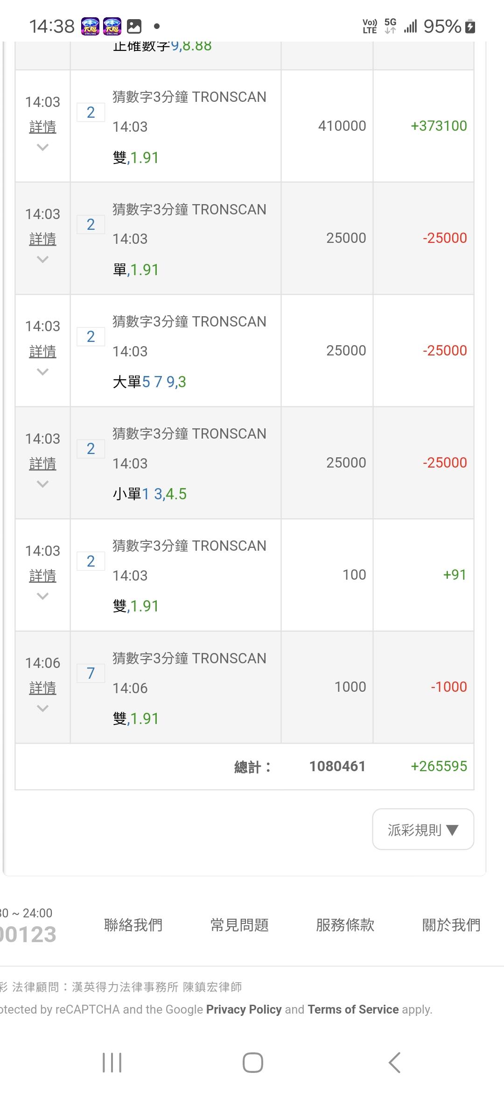Open the 派彩規則 dropdown
Screen dimensions: 504x1093
coord(423,830)
